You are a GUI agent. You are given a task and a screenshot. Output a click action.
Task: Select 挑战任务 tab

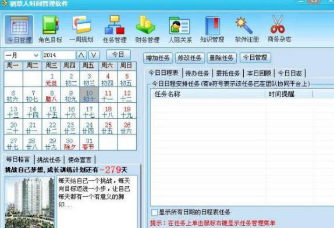click(49, 160)
